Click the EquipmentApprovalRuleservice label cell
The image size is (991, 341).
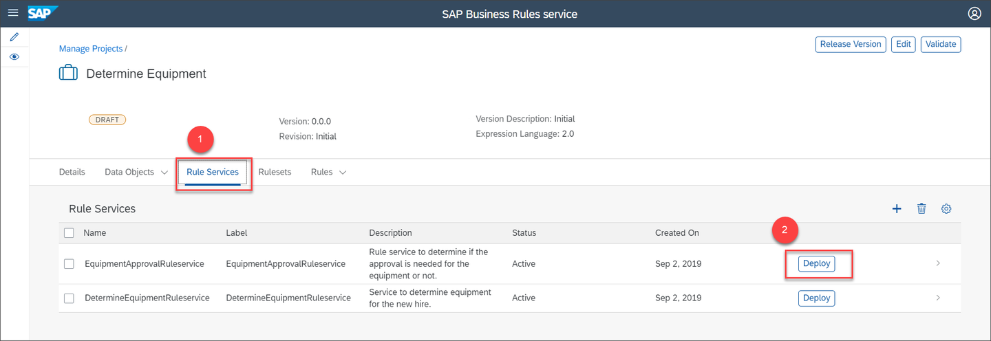coord(286,263)
